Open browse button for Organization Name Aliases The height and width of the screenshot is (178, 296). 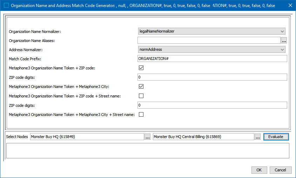tap(284, 41)
